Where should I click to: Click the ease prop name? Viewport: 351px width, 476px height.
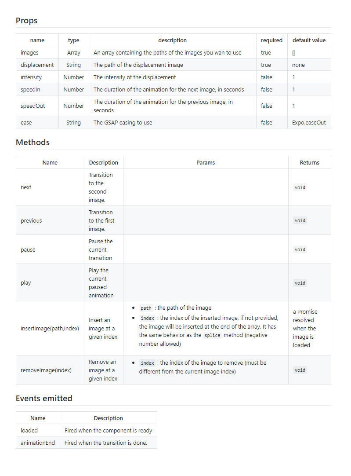click(26, 123)
